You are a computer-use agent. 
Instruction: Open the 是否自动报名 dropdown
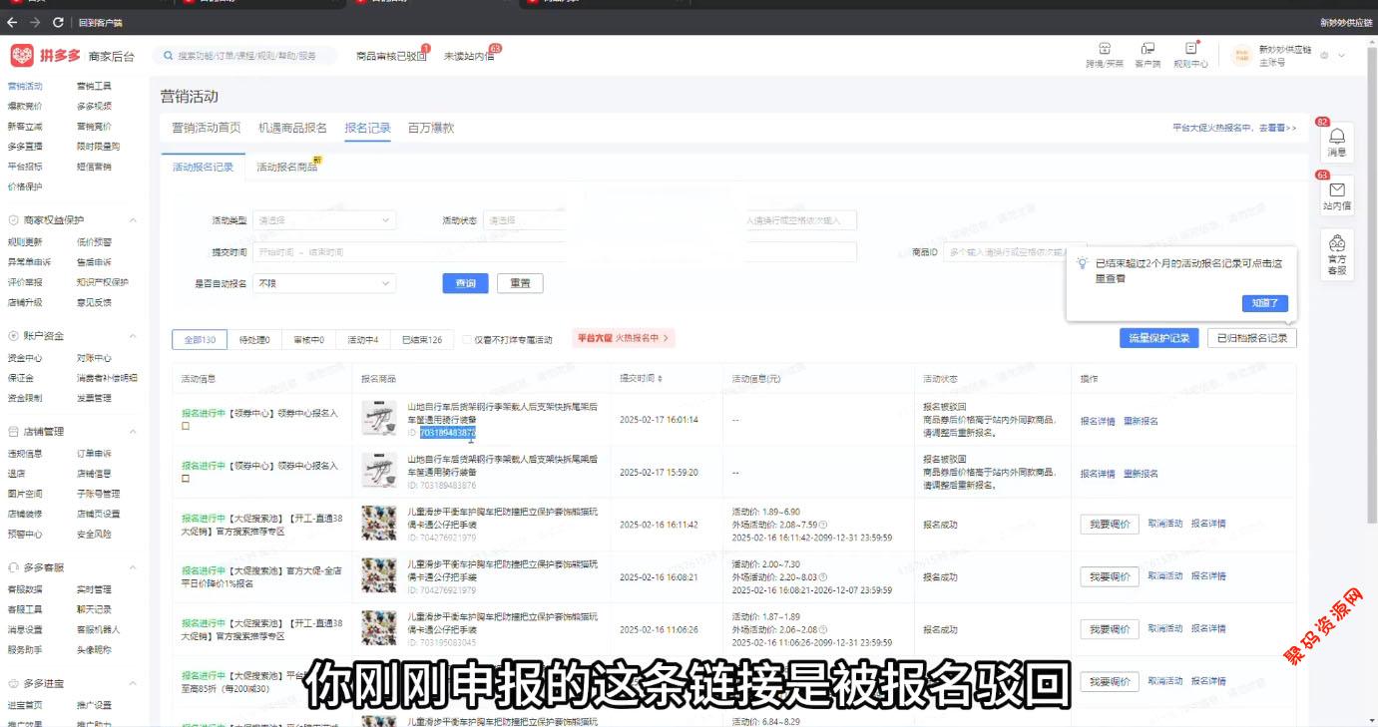325,283
